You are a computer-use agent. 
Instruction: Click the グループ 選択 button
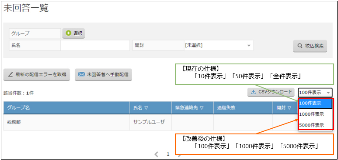coord(73,33)
